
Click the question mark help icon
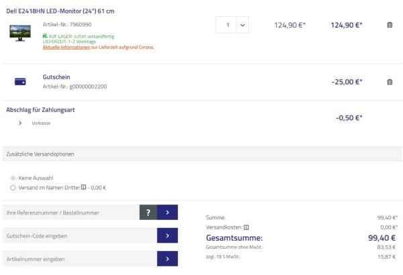147,213
